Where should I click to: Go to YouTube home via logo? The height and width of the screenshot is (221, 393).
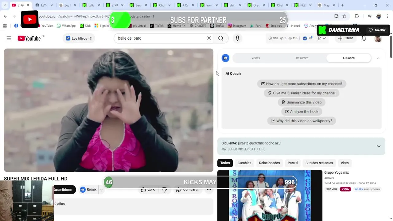[29, 38]
